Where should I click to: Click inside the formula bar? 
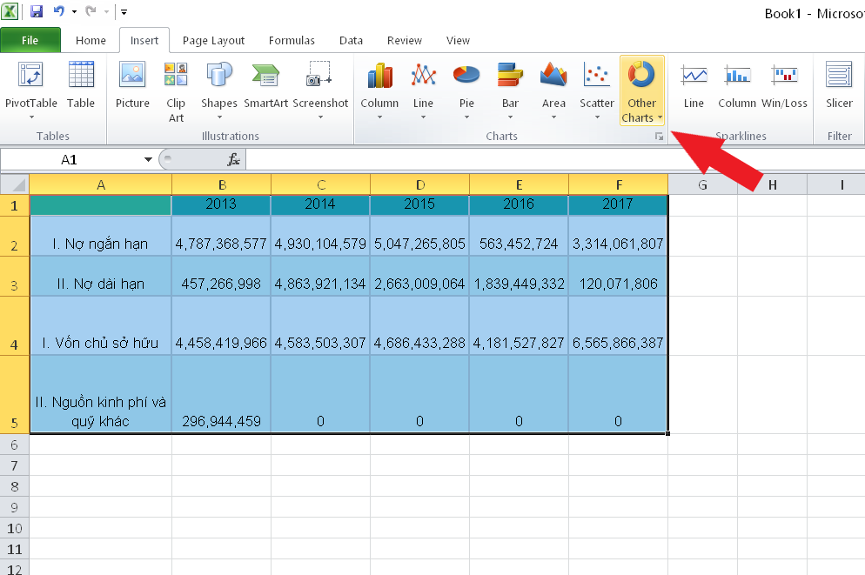click(x=555, y=160)
